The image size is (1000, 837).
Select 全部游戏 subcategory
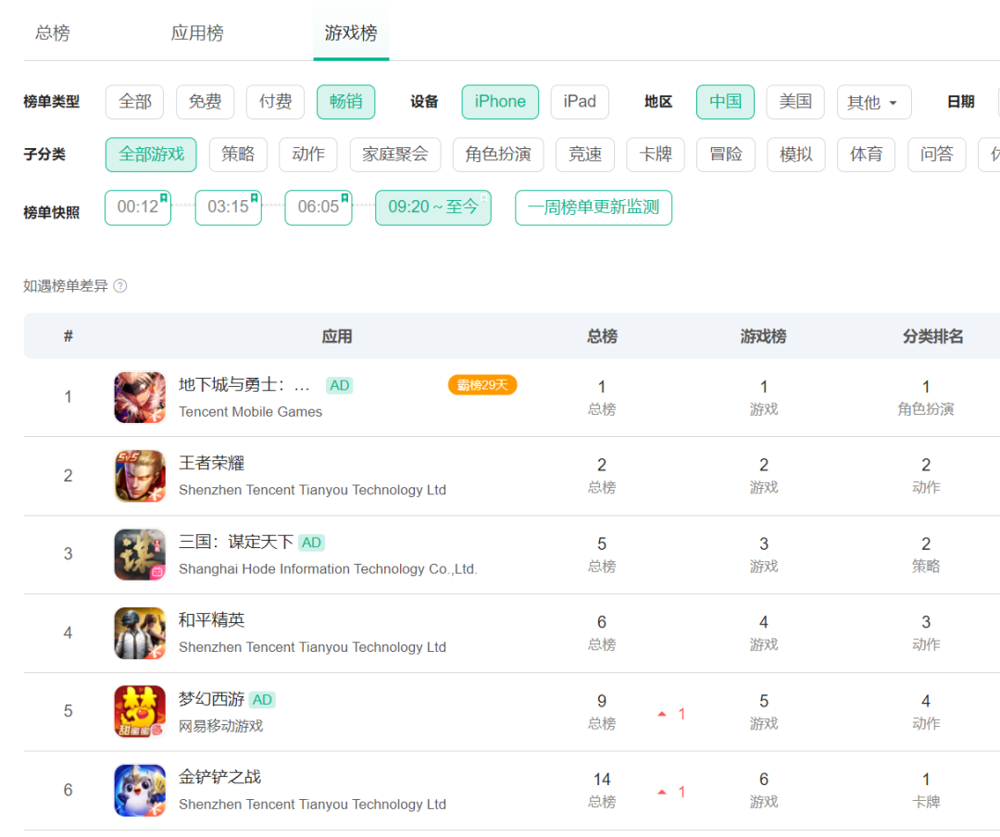click(x=151, y=155)
